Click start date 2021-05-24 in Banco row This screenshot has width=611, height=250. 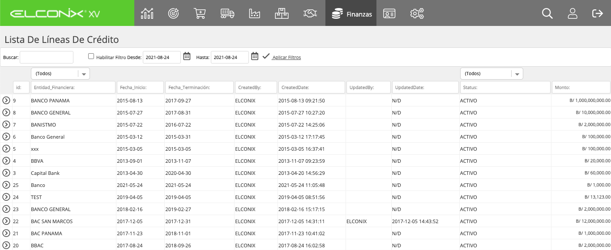130,185
